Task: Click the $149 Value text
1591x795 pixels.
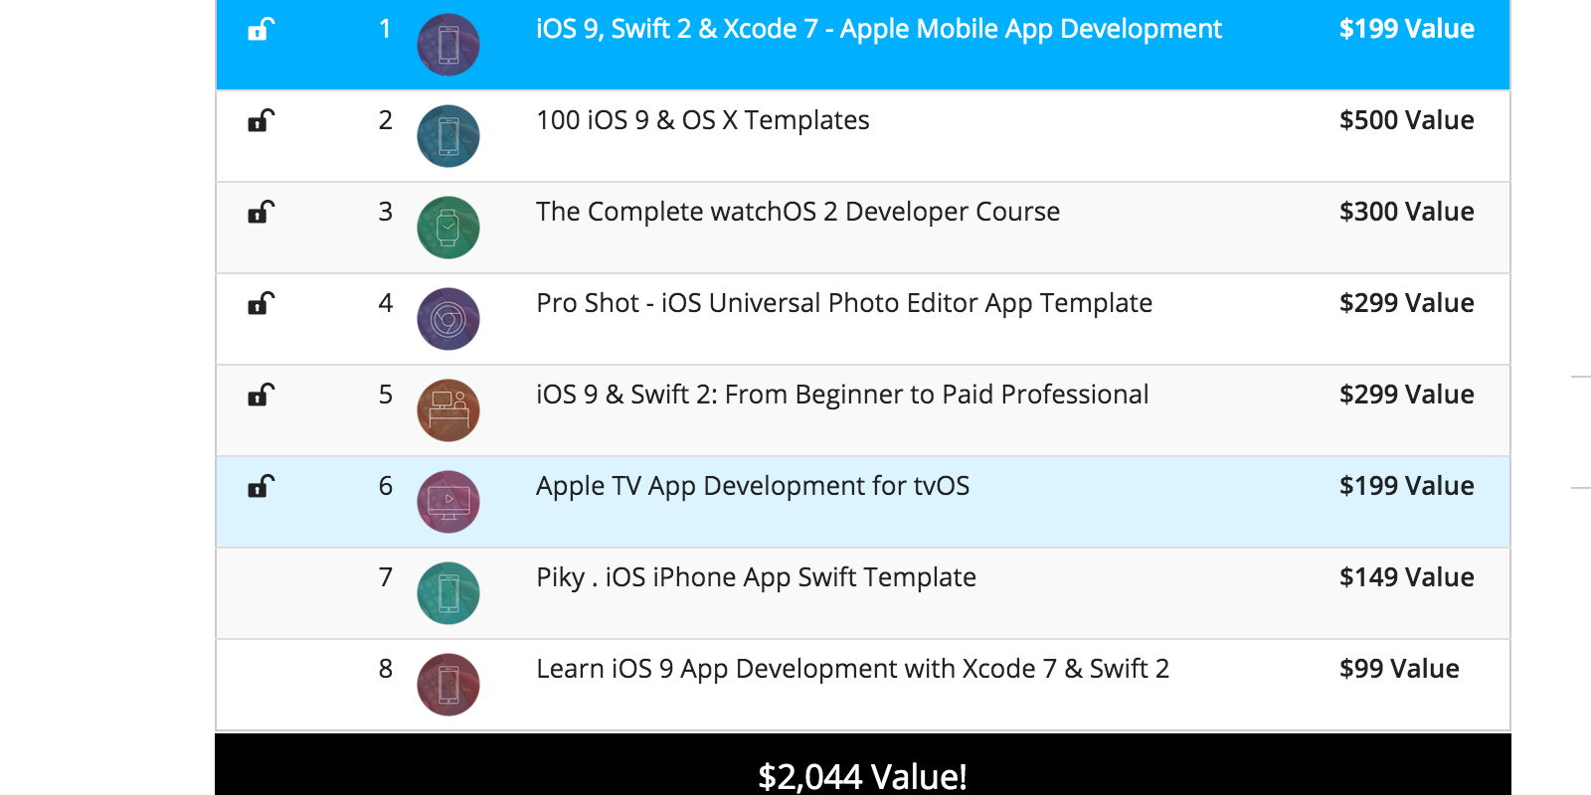Action: 1407,577
